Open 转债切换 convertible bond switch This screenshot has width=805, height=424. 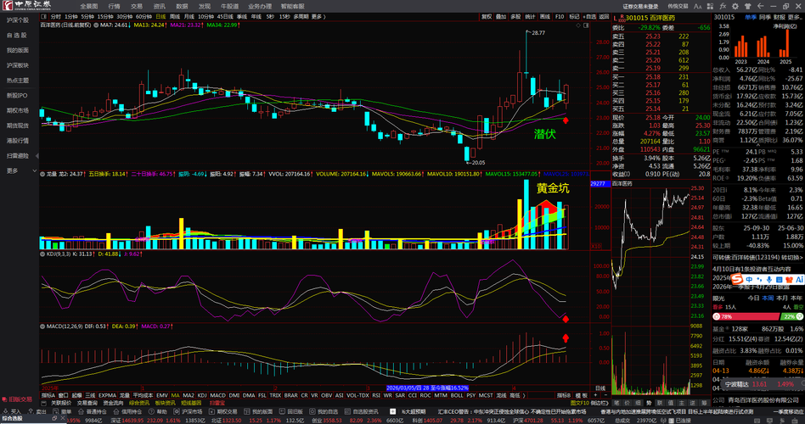[792, 258]
